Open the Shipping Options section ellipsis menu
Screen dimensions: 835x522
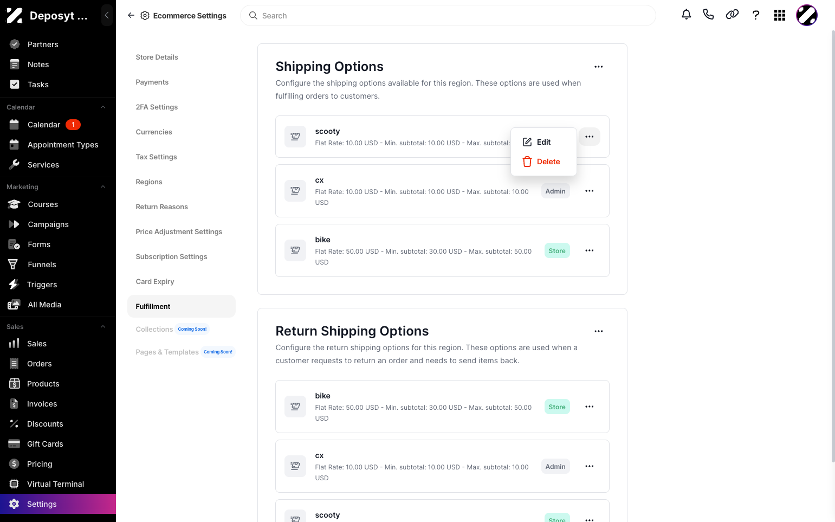(x=598, y=67)
